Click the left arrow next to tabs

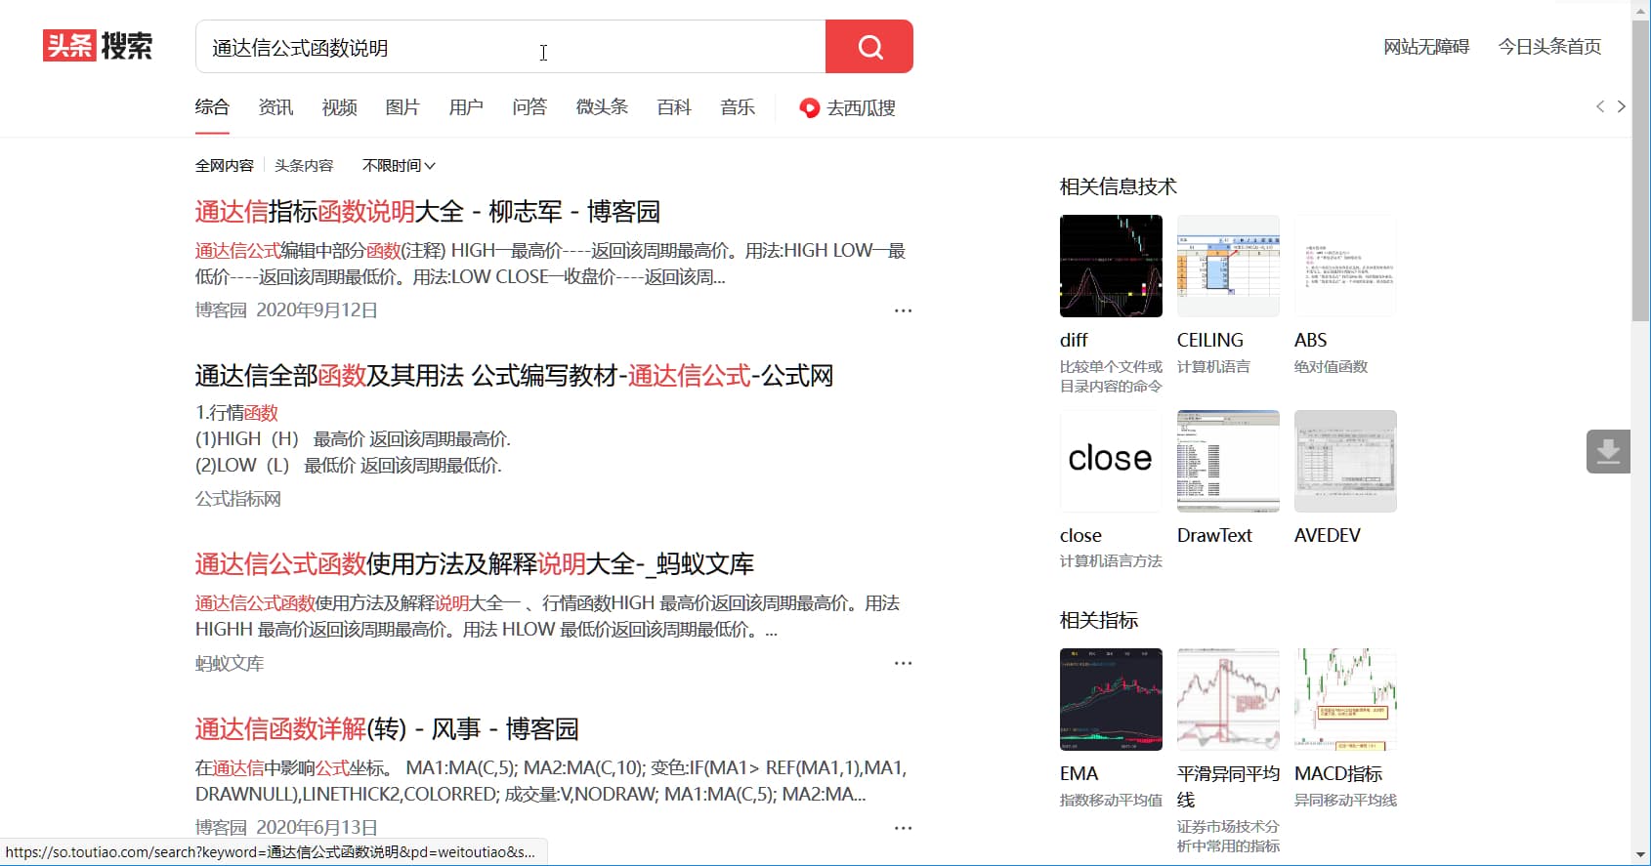click(x=1600, y=106)
